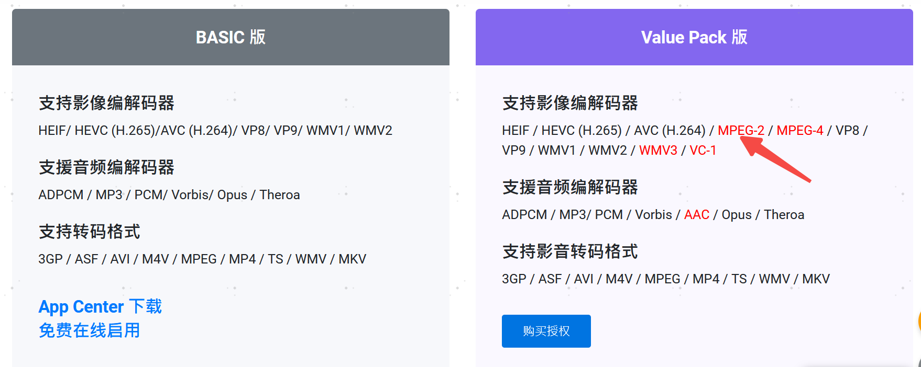Click the 支持影音转码格式 heading
The width and height of the screenshot is (921, 367).
click(x=570, y=251)
